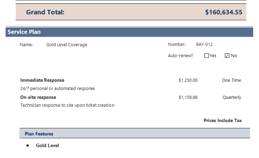Check the Yes auto-renew checkbox
Image resolution: width=259 pixels, height=158 pixels.
coord(207,56)
